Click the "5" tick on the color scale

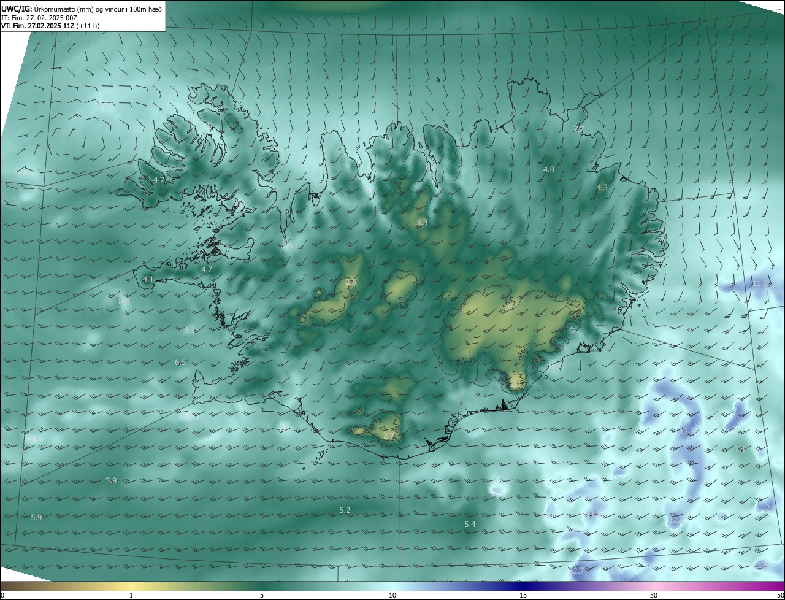tap(262, 595)
